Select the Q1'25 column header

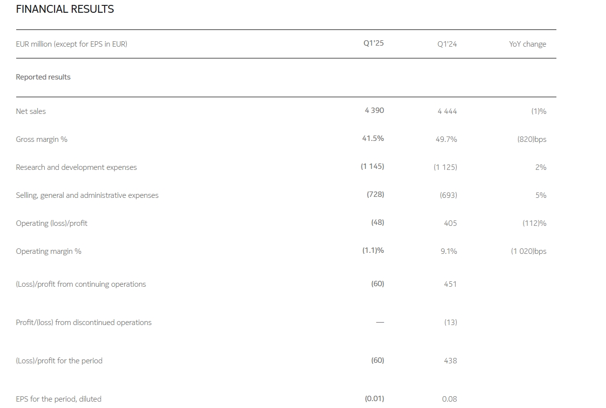373,43
